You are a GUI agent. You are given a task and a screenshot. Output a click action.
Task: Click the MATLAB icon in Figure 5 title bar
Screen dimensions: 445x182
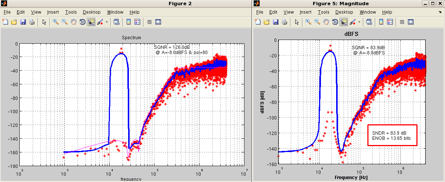pos(257,3)
